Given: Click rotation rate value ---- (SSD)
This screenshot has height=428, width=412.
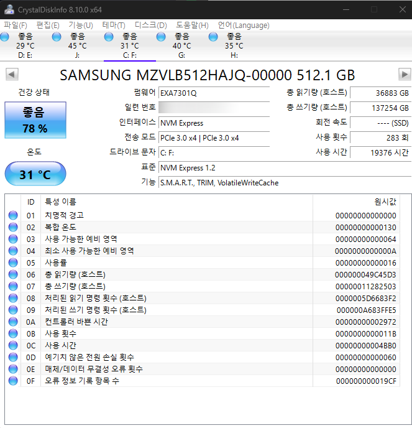Looking at the screenshot, I should [381, 123].
